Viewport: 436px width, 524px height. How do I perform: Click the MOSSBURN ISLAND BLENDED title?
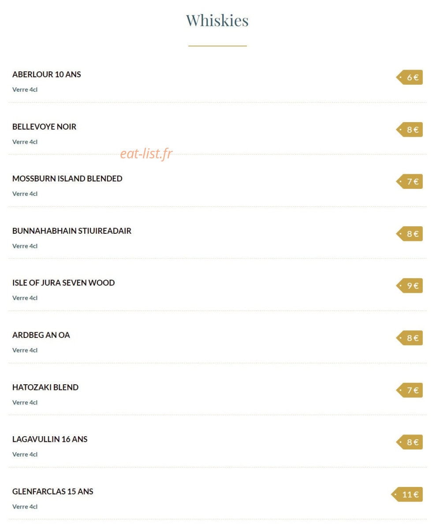(67, 179)
